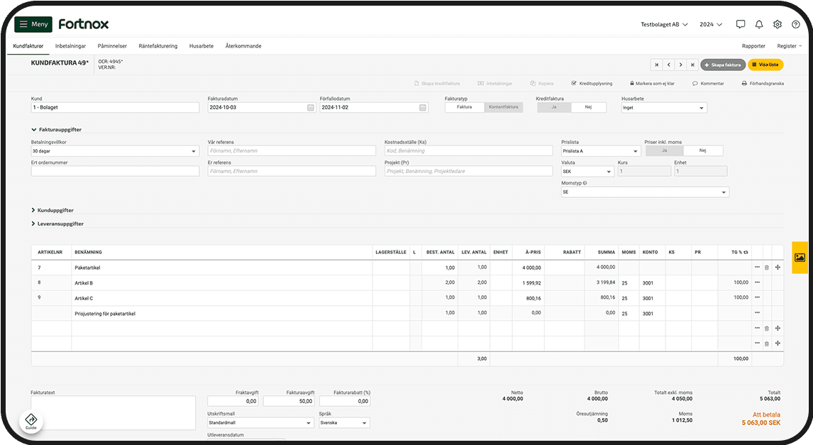Open the notifications bell icon
This screenshot has width=813, height=445.
click(759, 24)
